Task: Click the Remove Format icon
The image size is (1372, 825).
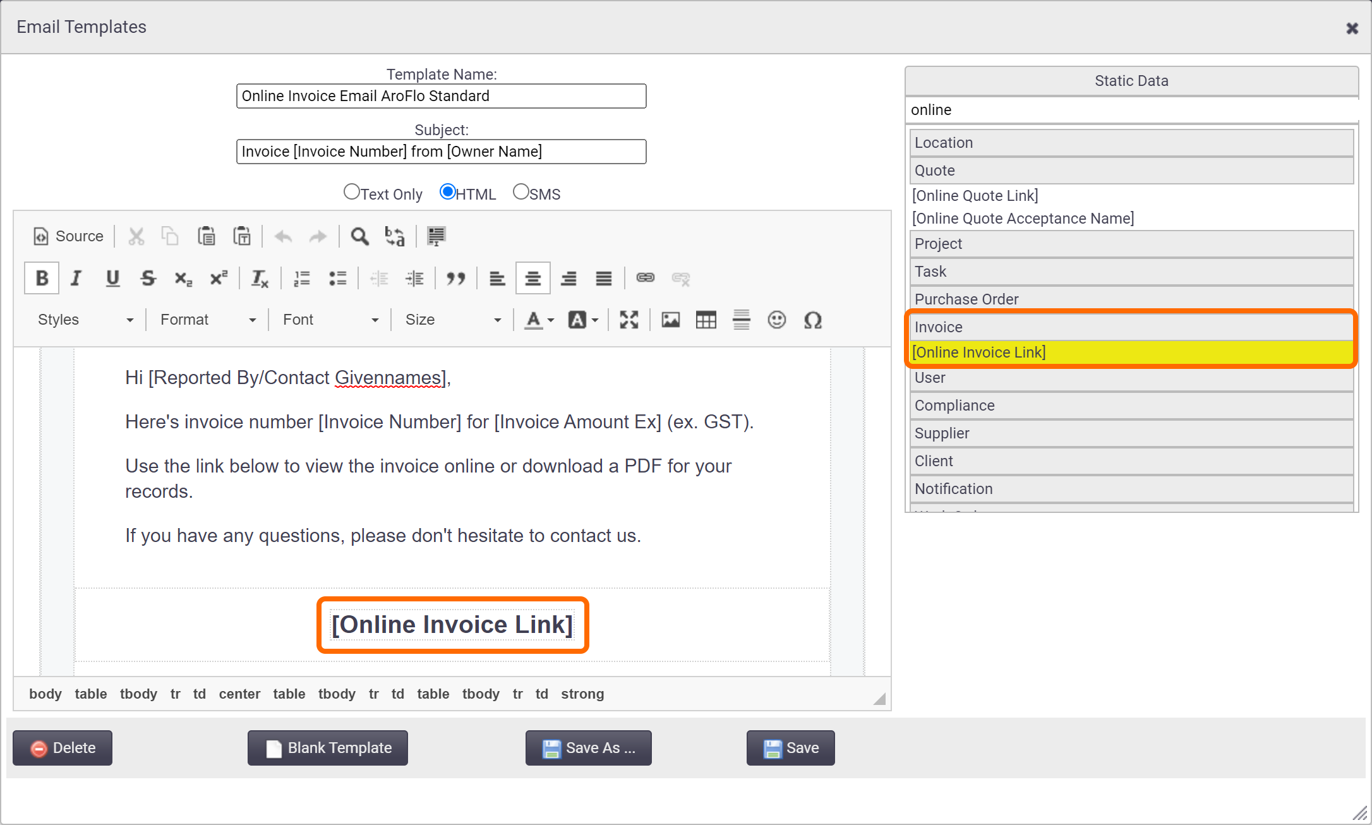Action: [x=260, y=278]
